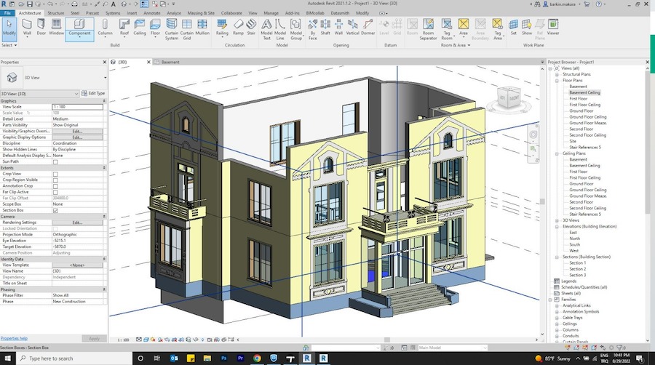Select the Model Text tool
The height and width of the screenshot is (365, 655).
[x=266, y=29]
